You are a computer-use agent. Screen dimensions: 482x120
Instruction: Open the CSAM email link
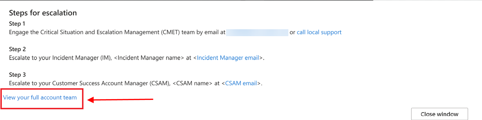coord(241,83)
